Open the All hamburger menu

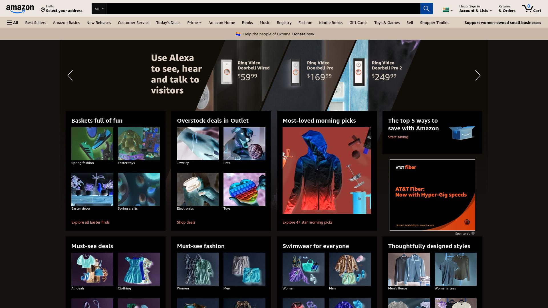(x=13, y=23)
